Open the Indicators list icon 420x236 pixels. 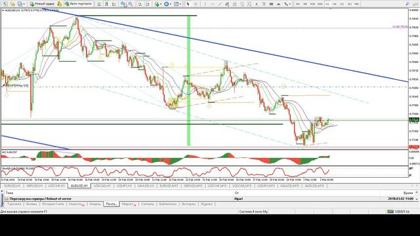click(157, 4)
